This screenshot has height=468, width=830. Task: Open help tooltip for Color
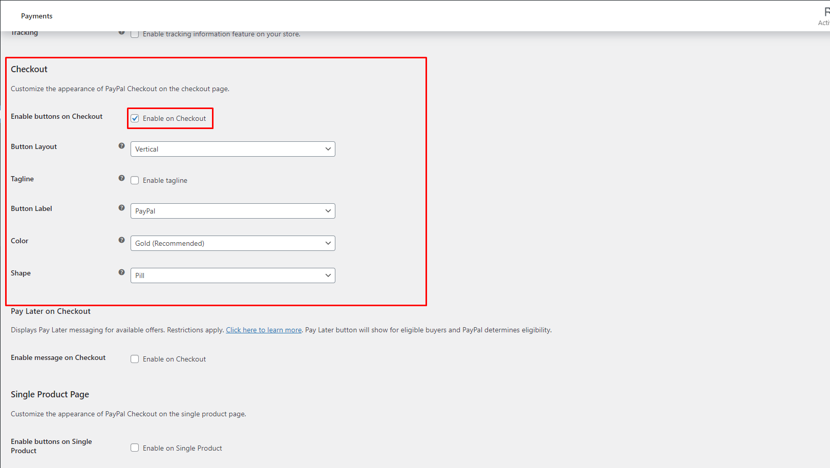point(121,240)
